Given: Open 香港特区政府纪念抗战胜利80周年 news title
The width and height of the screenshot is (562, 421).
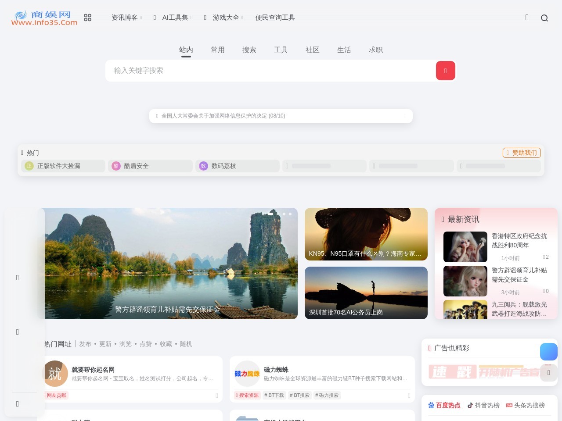Looking at the screenshot, I should 519,241.
